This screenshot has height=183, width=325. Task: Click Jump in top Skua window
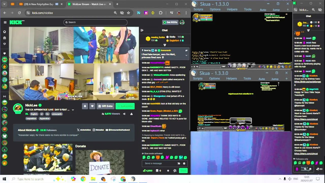pyautogui.click(x=276, y=10)
